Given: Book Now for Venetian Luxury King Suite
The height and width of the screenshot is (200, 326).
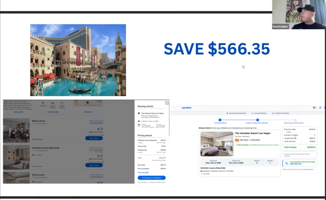Looking at the screenshot, I should point(94,165).
